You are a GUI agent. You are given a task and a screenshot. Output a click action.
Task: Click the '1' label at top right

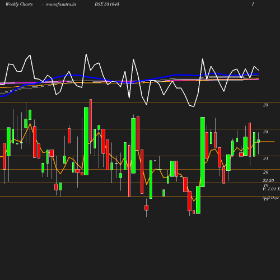(253, 4)
